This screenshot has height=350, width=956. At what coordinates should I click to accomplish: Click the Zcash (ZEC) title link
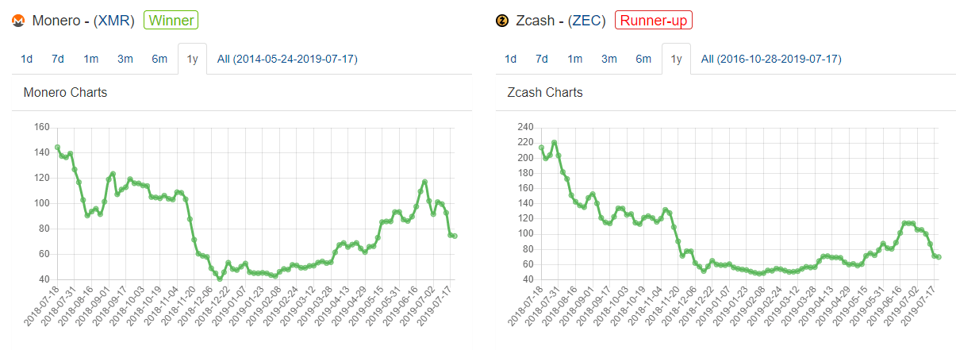click(x=561, y=21)
